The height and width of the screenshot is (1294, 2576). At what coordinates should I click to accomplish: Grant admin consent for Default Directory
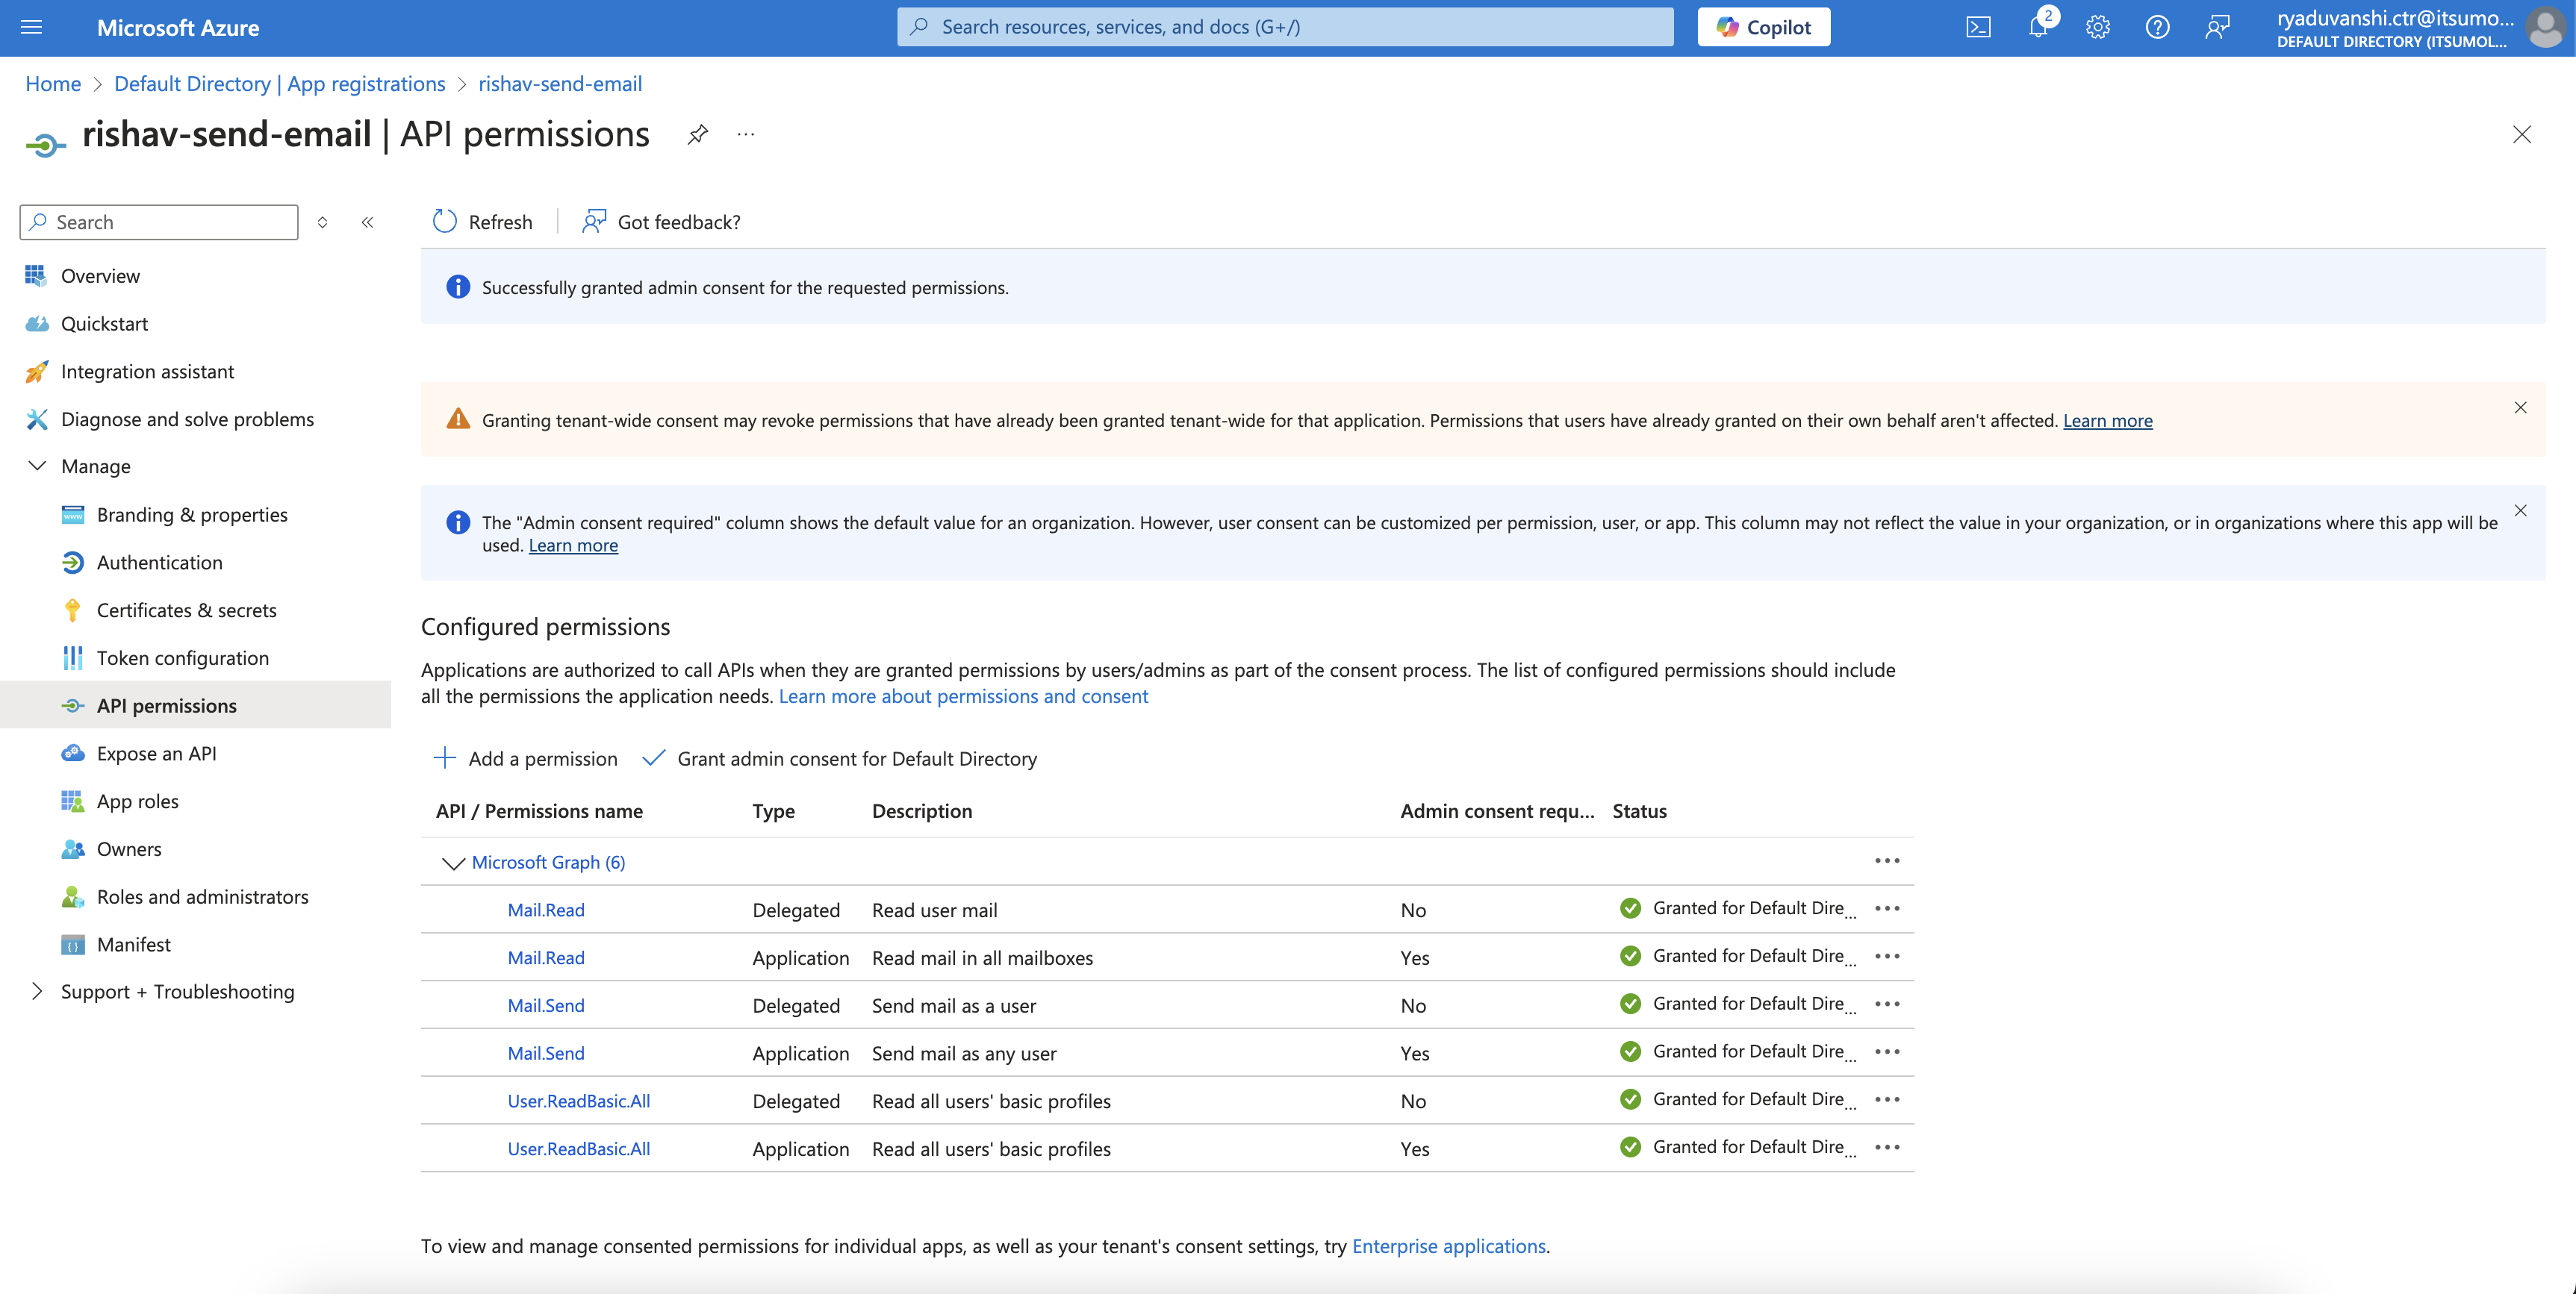(840, 758)
